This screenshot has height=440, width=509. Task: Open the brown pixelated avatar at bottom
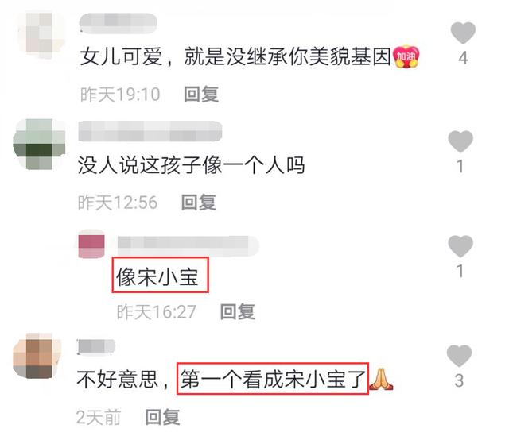37,356
